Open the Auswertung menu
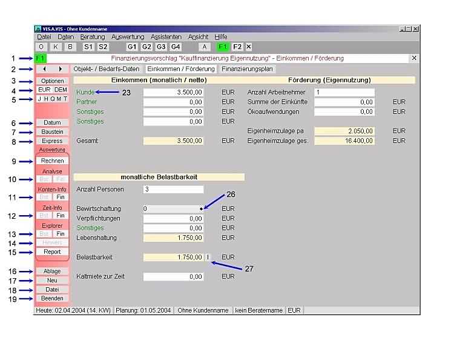The image size is (454, 340). (x=128, y=37)
